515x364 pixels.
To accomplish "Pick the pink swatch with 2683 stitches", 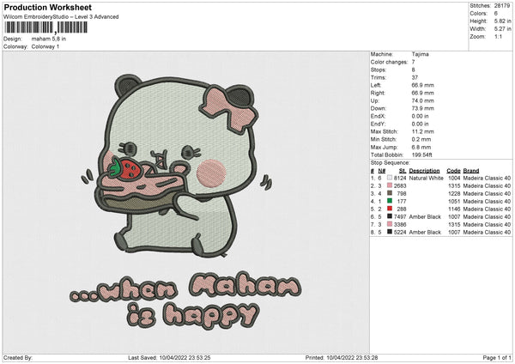I will pos(391,185).
